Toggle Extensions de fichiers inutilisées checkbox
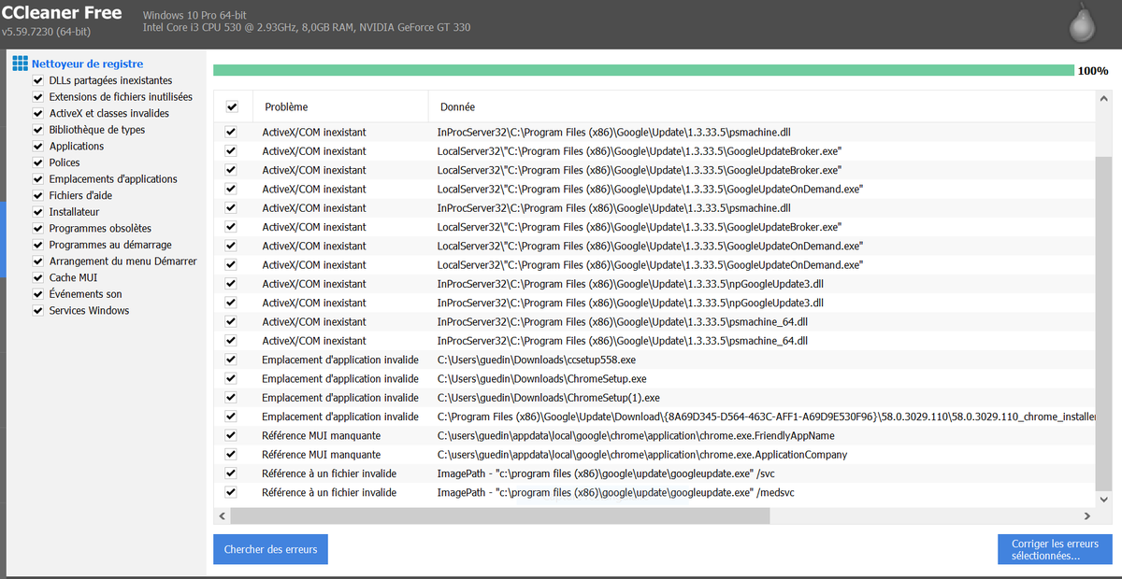The image size is (1122, 579). pyautogui.click(x=38, y=97)
